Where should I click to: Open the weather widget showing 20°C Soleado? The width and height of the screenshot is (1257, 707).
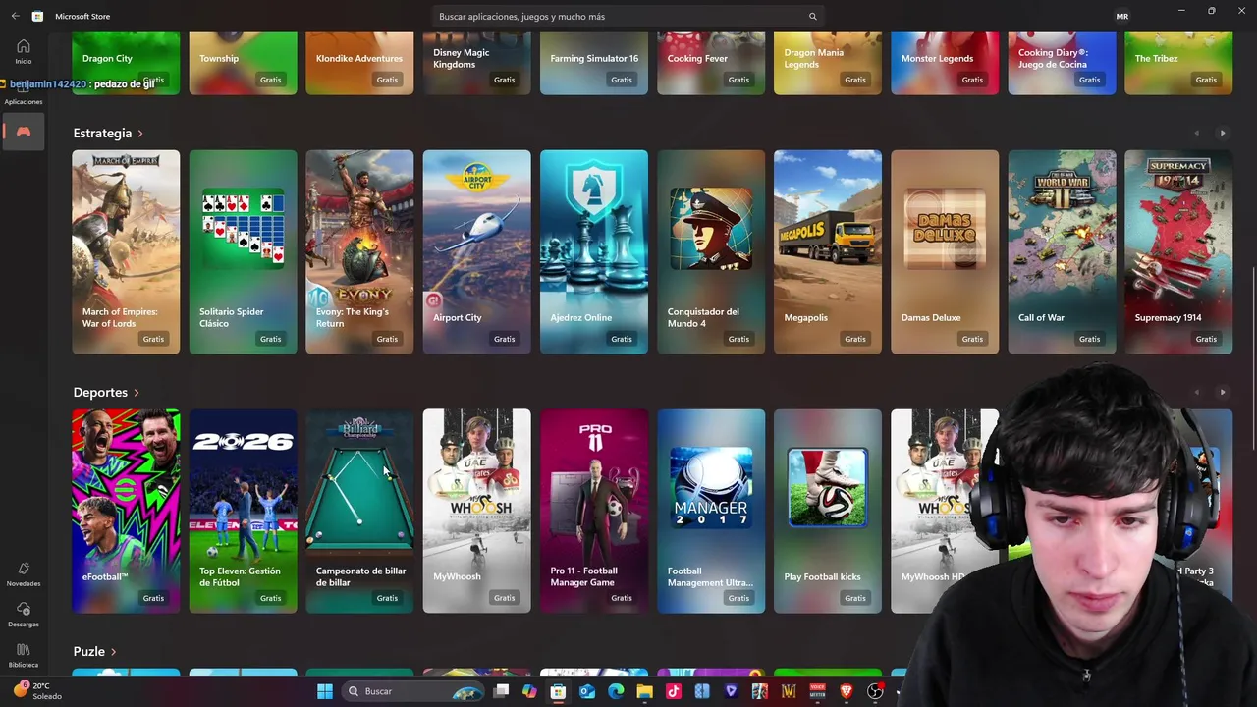[x=37, y=691]
